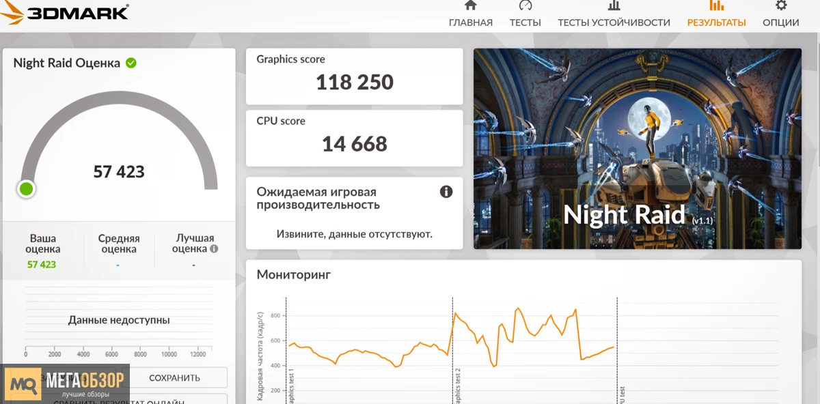The height and width of the screenshot is (404, 820).
Task: Click the orange results chart icon
Action: coord(716,6)
